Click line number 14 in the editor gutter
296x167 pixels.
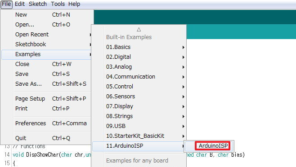7,155
